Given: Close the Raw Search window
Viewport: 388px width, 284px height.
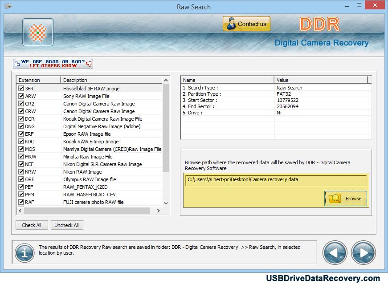Looking at the screenshot, I should point(375,5).
